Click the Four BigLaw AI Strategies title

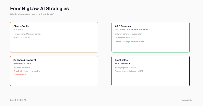(40, 9)
